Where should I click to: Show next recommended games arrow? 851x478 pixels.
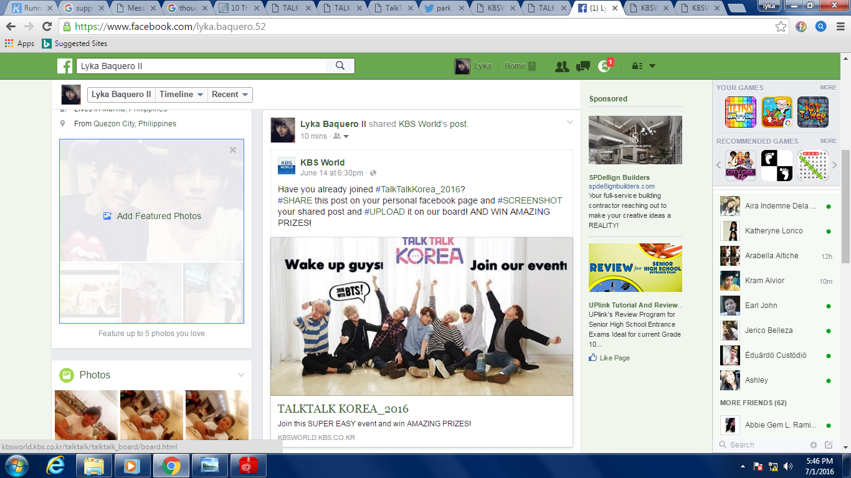point(835,166)
